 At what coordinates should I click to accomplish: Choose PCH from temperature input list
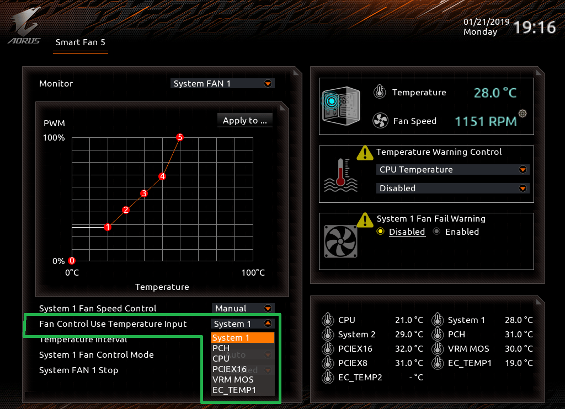tap(243, 348)
